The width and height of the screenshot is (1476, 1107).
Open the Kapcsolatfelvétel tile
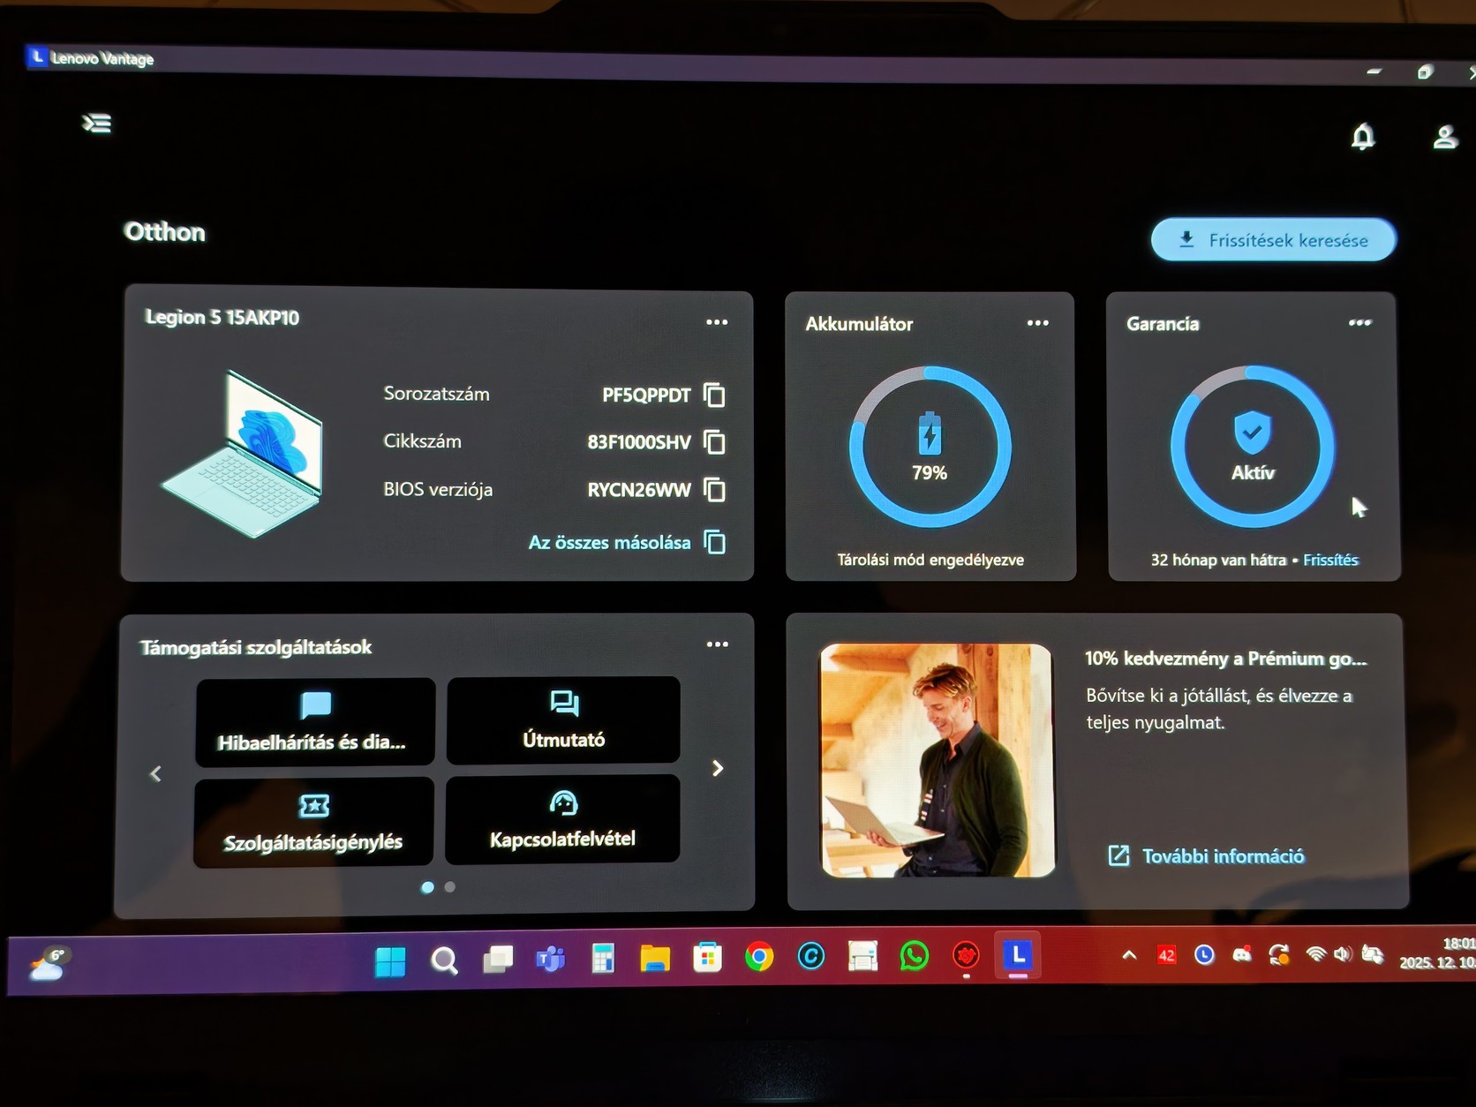pos(562,819)
